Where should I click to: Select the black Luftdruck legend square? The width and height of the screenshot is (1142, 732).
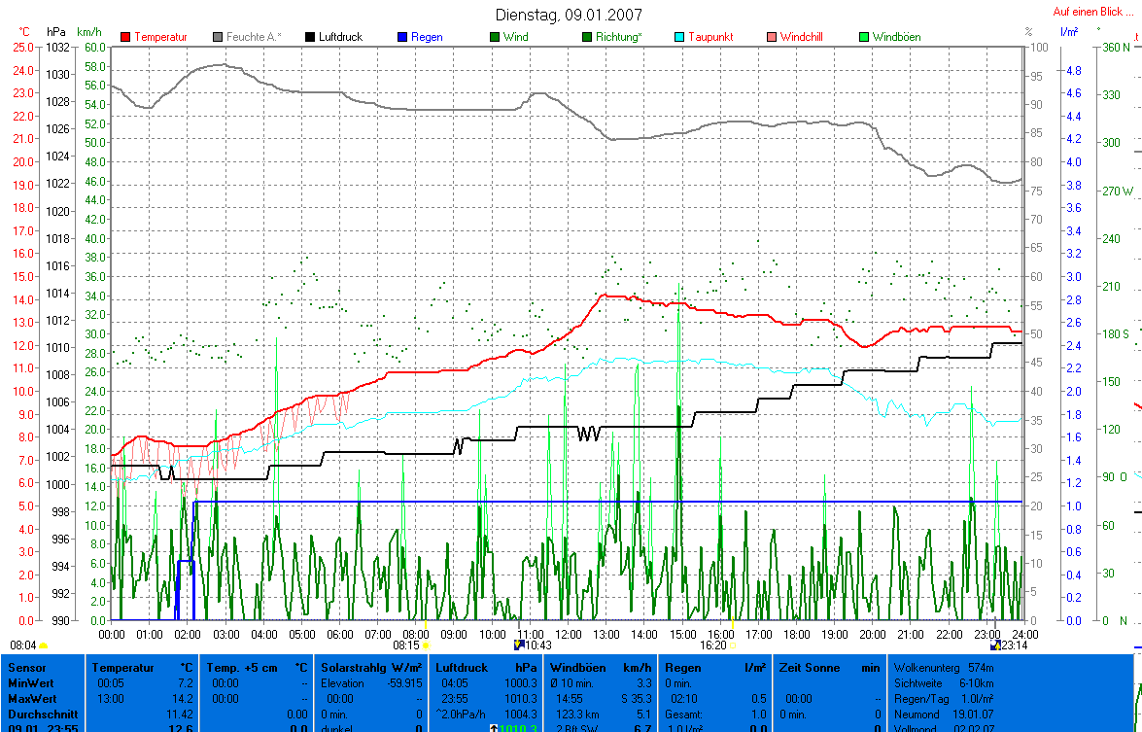311,37
